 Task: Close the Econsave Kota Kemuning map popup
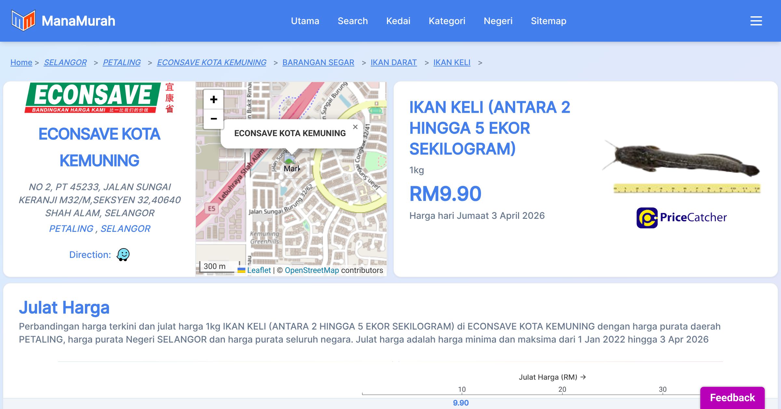click(x=355, y=127)
